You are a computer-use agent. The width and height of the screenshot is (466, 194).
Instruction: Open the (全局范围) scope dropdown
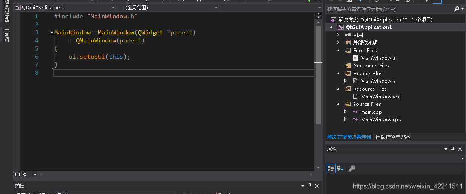point(216,8)
